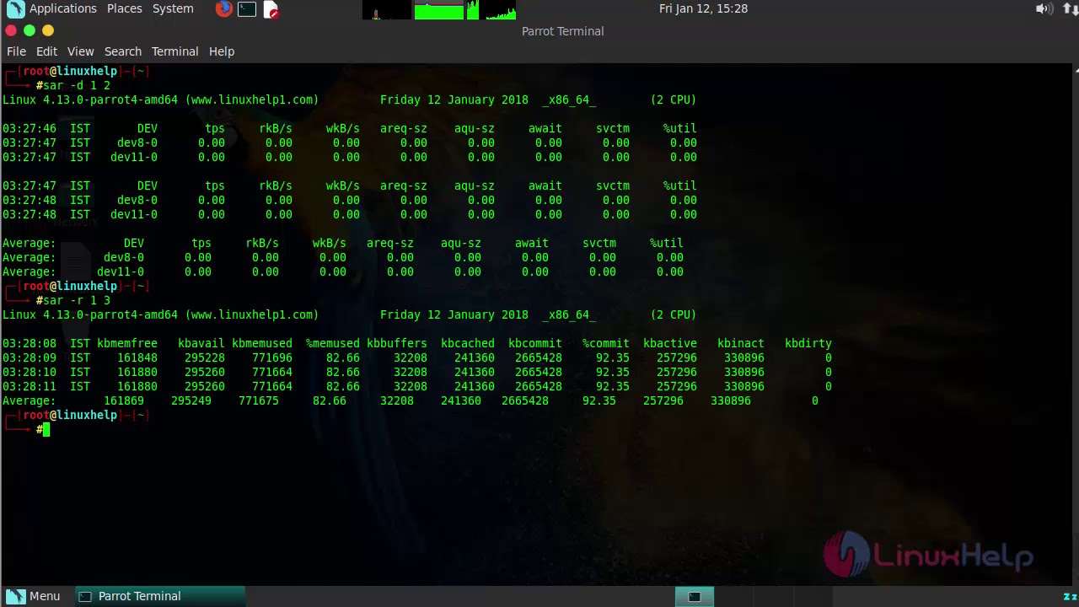Click the timestamp '03:28:11'

click(30, 386)
